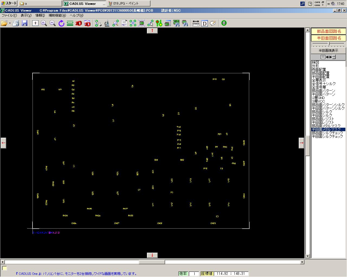
Task: Click the slider above the 半田面視表示 button
Action: [x=329, y=44]
